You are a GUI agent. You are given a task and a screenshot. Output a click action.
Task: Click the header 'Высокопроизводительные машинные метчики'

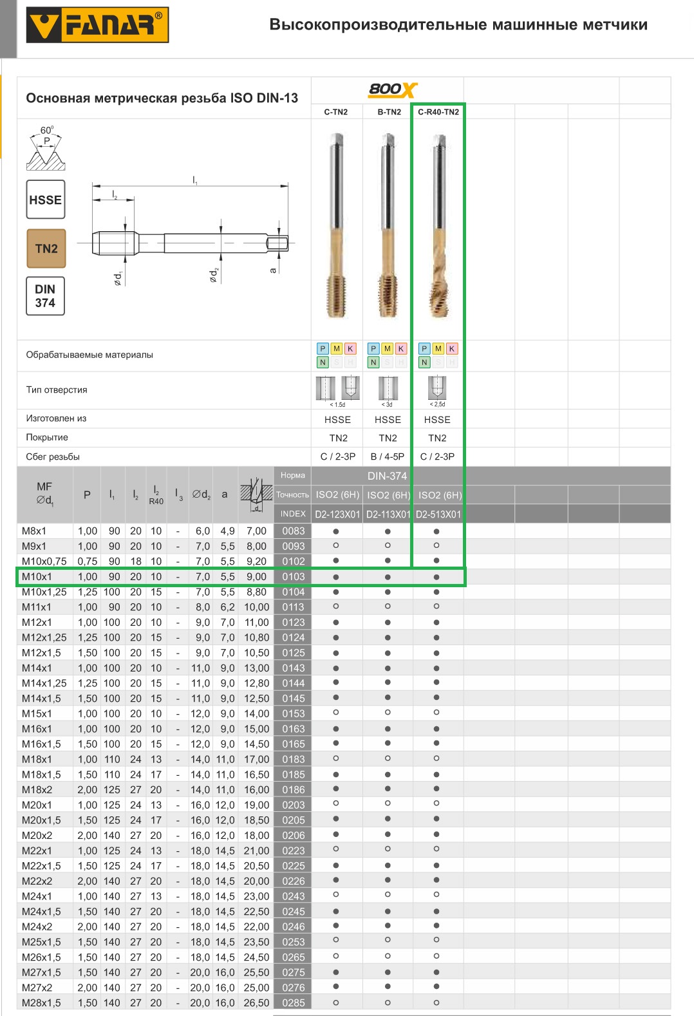coord(458,24)
